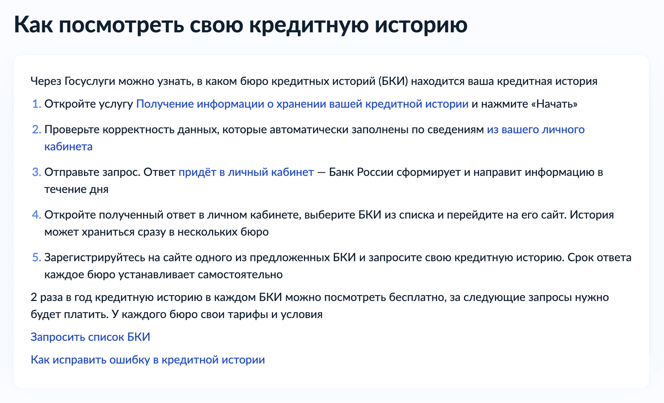The image size is (664, 403).
Task: Click text "и нажмите «Начать»"
Action: point(525,104)
